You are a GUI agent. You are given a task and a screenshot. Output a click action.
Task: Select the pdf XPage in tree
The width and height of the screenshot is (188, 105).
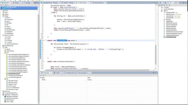coord(7,24)
